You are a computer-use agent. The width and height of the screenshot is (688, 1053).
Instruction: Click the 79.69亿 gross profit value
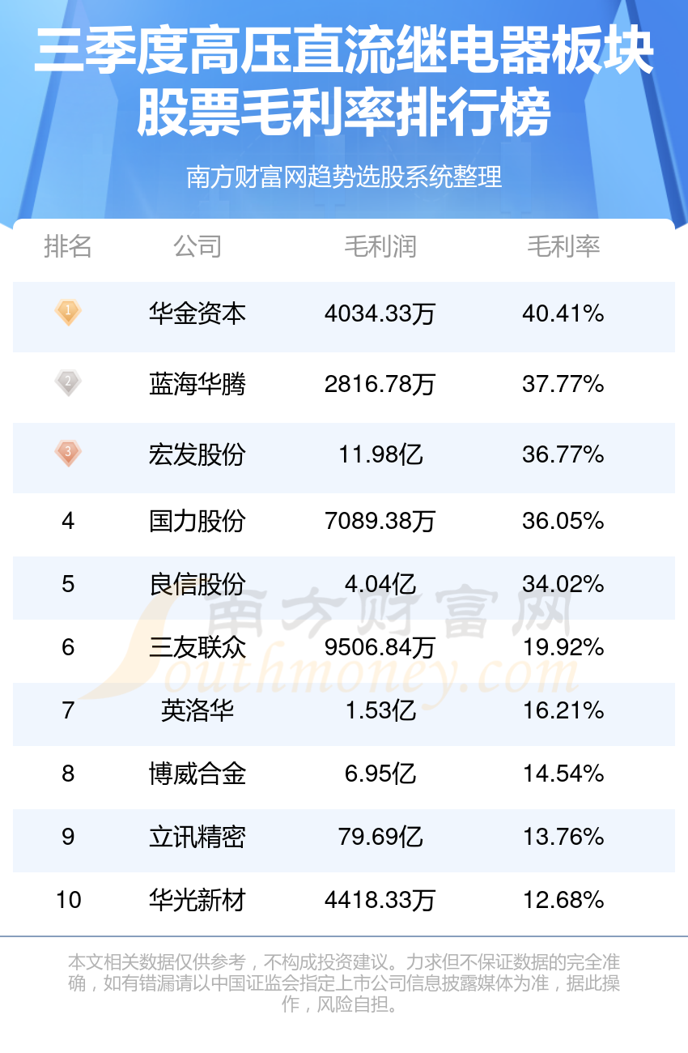(x=380, y=837)
